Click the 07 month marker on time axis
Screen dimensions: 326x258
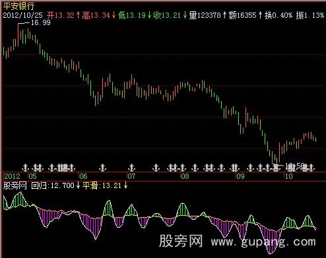[x=132, y=176]
